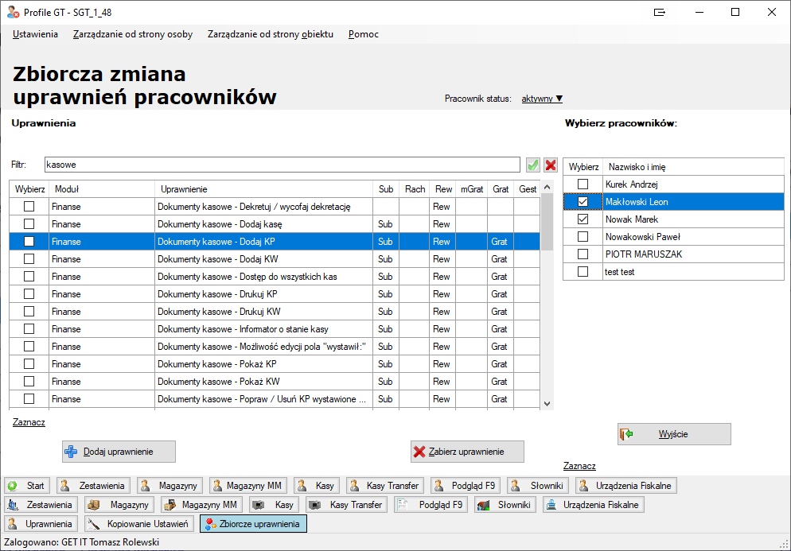Click the Moduł column header

(102, 189)
